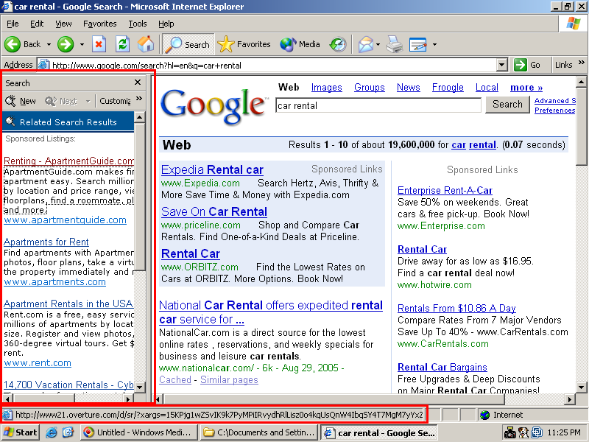Click the Preferences link

click(x=554, y=110)
